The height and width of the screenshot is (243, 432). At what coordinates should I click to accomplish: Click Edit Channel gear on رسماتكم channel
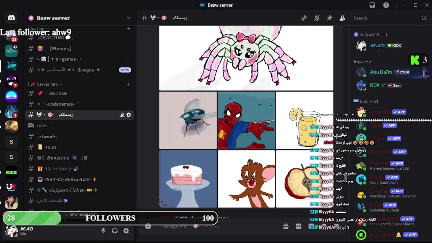[x=129, y=115]
